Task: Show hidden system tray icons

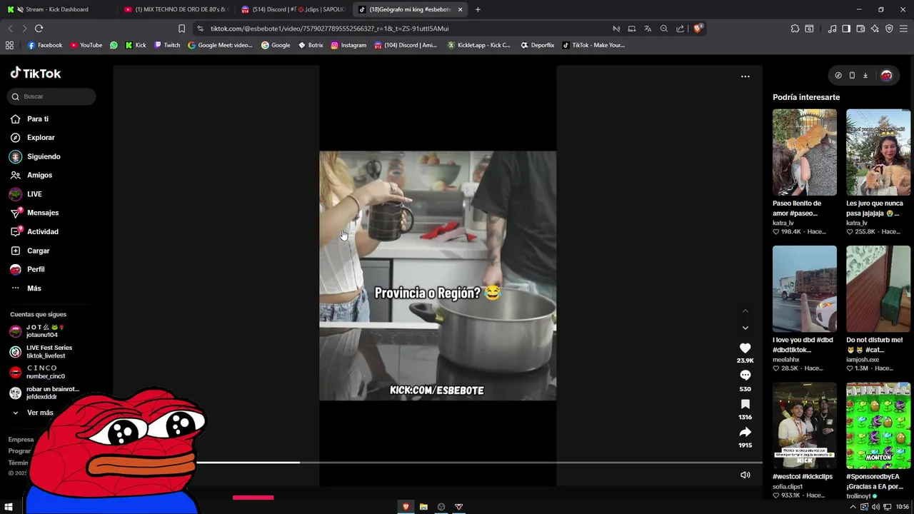Action: (x=854, y=507)
